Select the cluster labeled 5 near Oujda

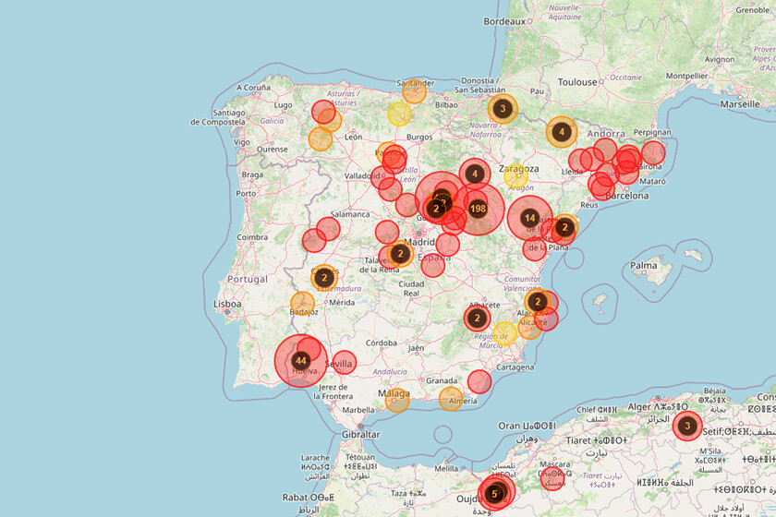[494, 493]
